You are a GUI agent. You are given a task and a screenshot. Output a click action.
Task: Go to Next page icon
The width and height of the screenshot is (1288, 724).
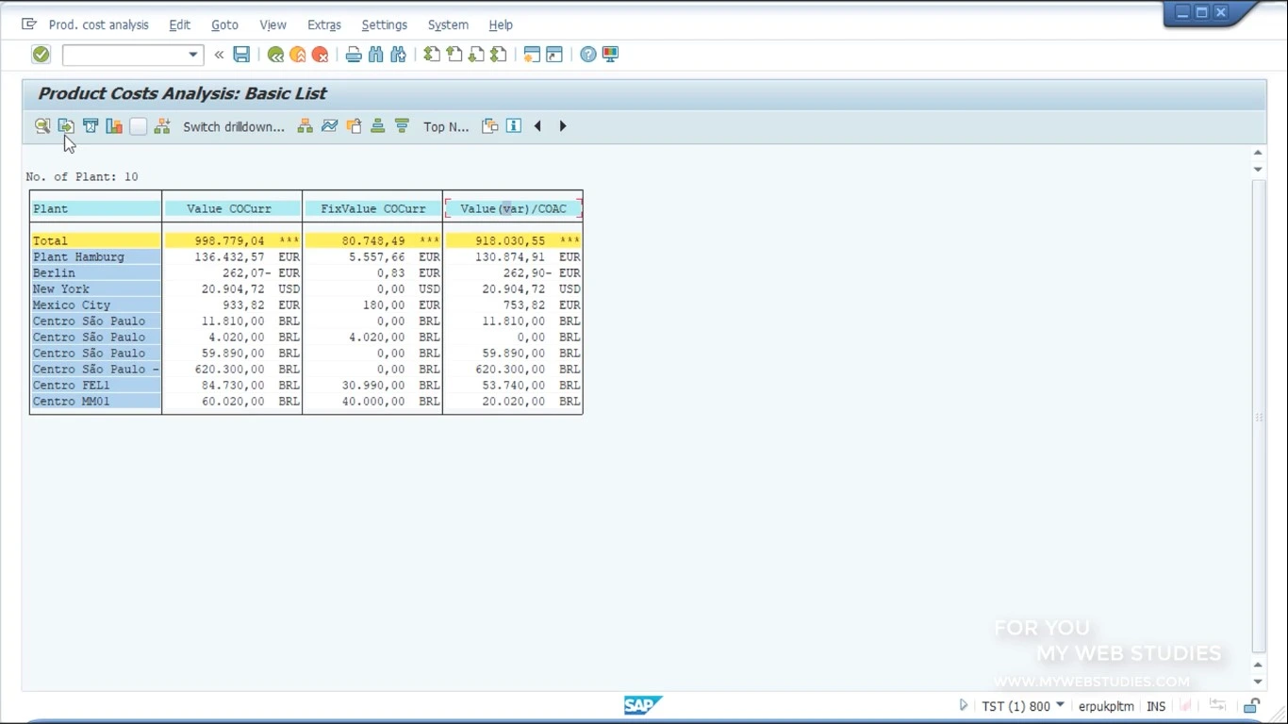click(x=476, y=55)
